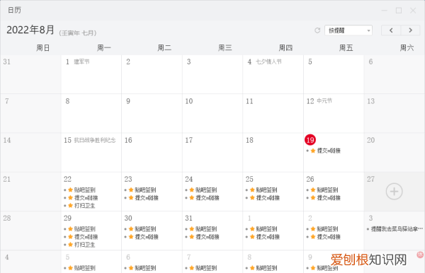Select the Saturday August 13 cell
Viewport: 425px width, 273px height.
point(395,113)
